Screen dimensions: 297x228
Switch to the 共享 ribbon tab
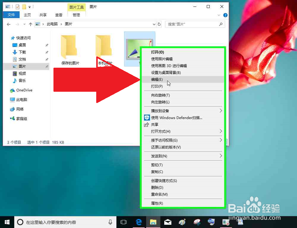point(43,15)
